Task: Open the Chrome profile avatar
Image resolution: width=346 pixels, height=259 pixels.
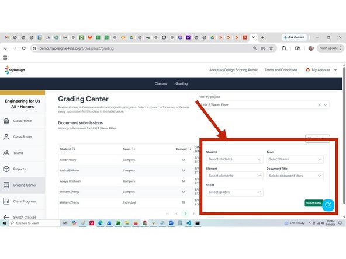Action: pos(311,48)
